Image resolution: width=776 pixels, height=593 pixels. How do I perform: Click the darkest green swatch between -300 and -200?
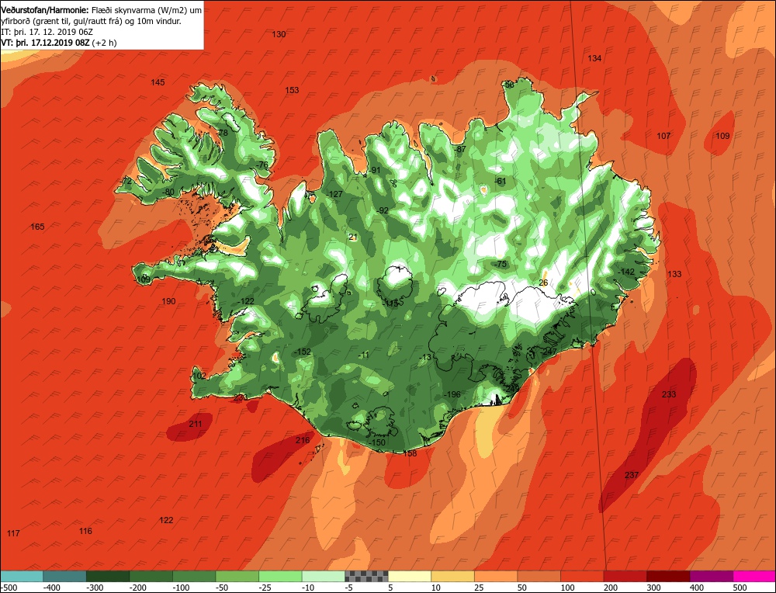(107, 576)
